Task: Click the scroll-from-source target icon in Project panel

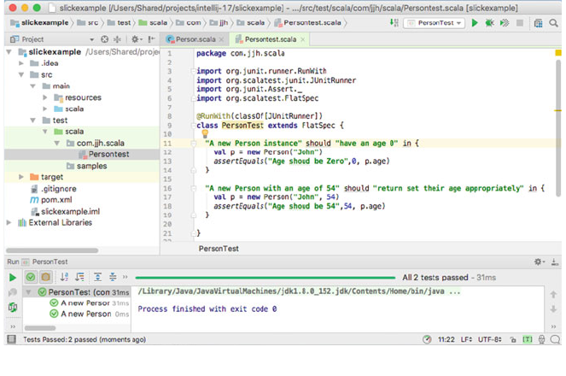Action: click(105, 39)
